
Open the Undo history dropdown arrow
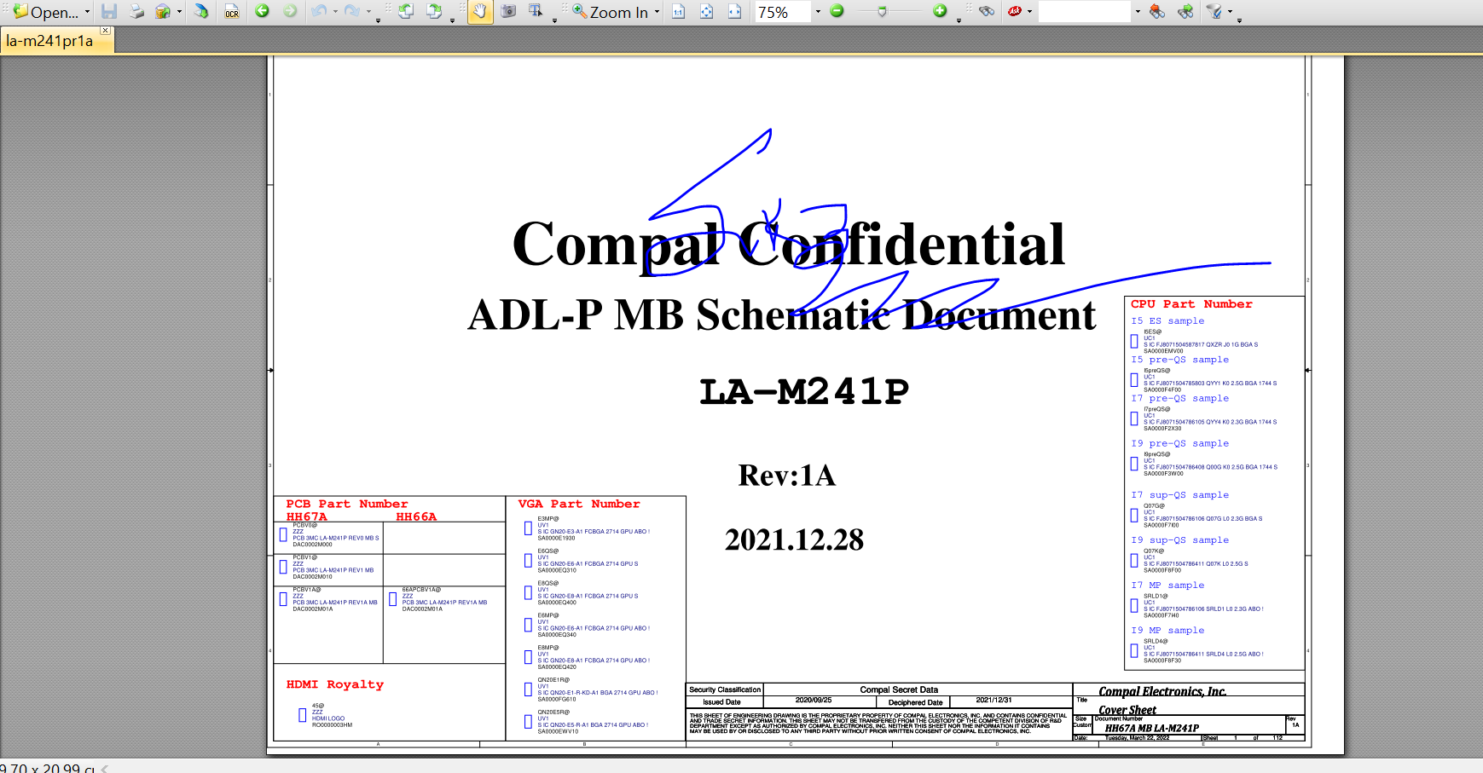click(334, 12)
